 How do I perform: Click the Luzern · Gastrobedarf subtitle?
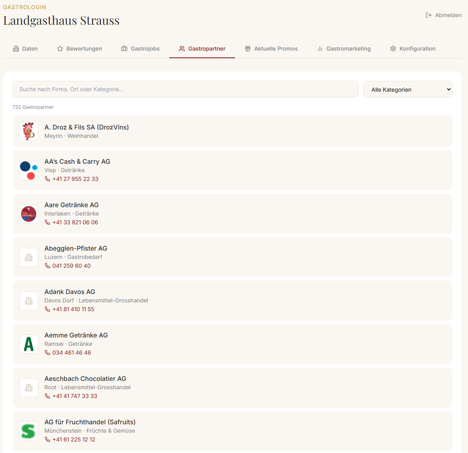[73, 257]
